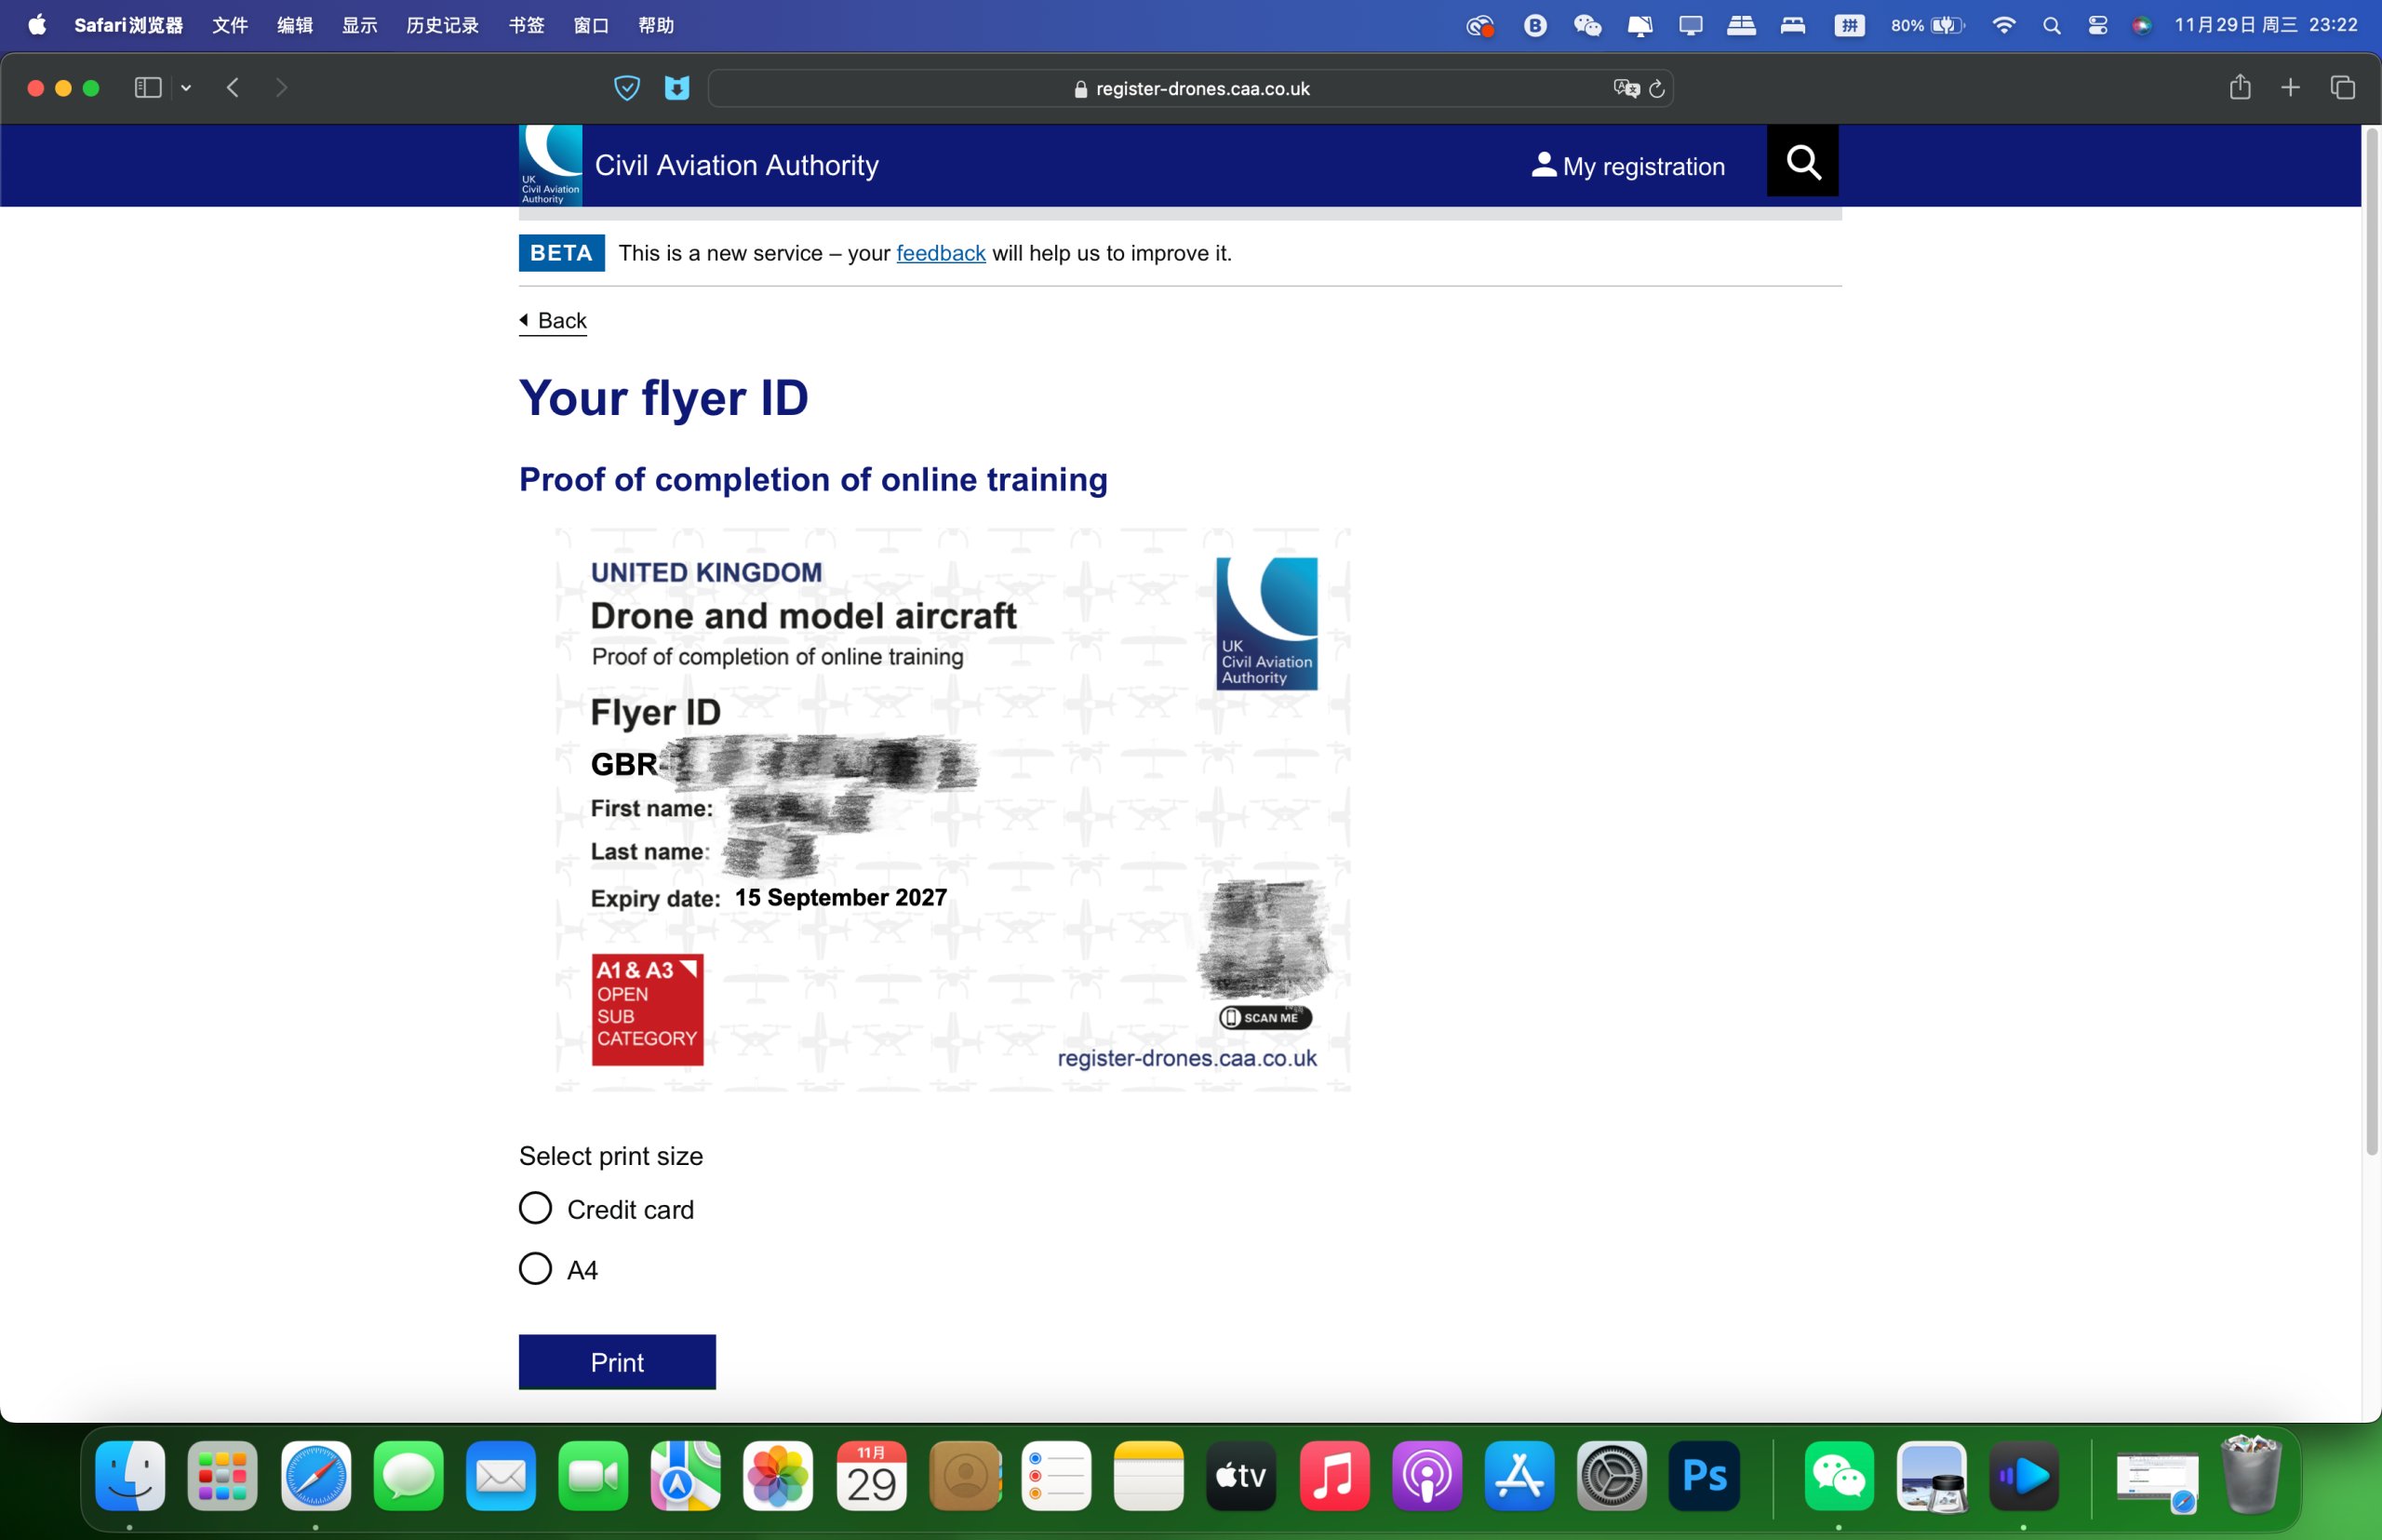Expand the sidebar tab group dropdown arrow
Viewport: 2382px width, 1540px height.
tap(186, 88)
